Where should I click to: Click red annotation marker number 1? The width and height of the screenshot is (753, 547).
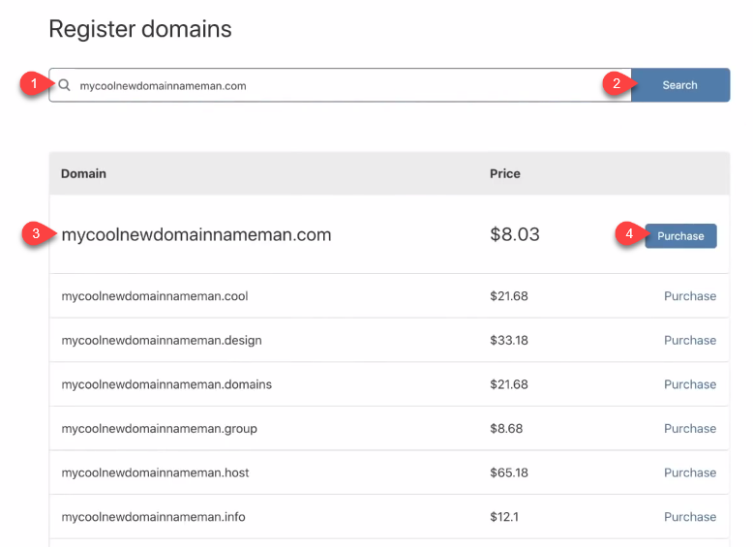pos(34,84)
